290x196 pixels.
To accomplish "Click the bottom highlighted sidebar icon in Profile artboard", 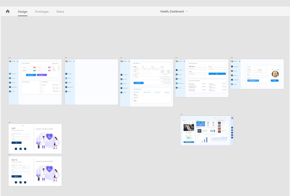I will coord(232,84).
